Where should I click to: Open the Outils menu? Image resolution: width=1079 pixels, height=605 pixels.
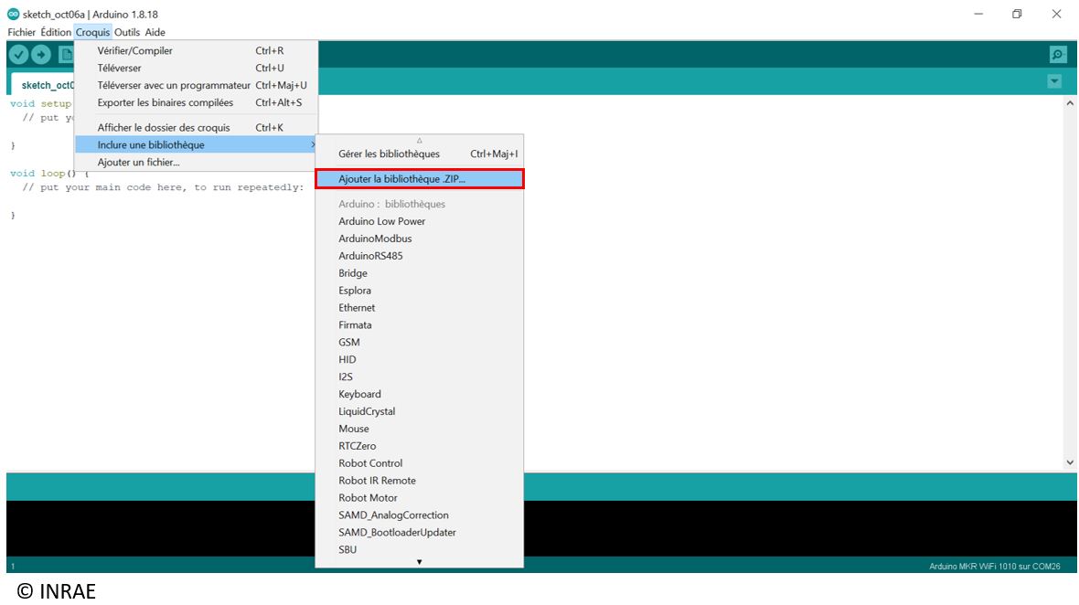tap(127, 32)
